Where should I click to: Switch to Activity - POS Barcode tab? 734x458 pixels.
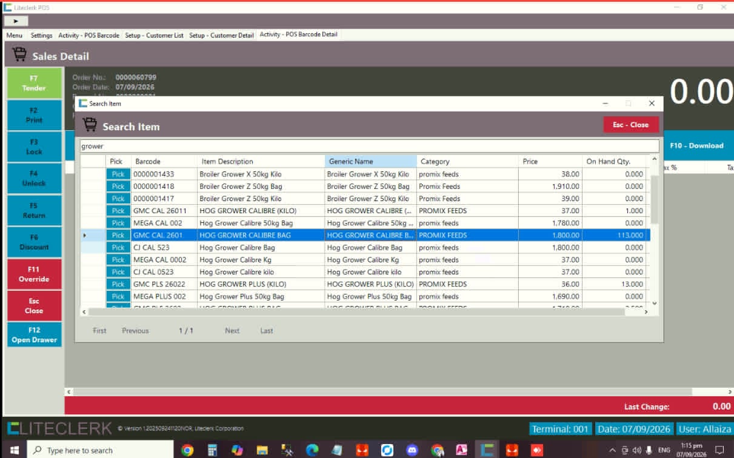pos(89,35)
